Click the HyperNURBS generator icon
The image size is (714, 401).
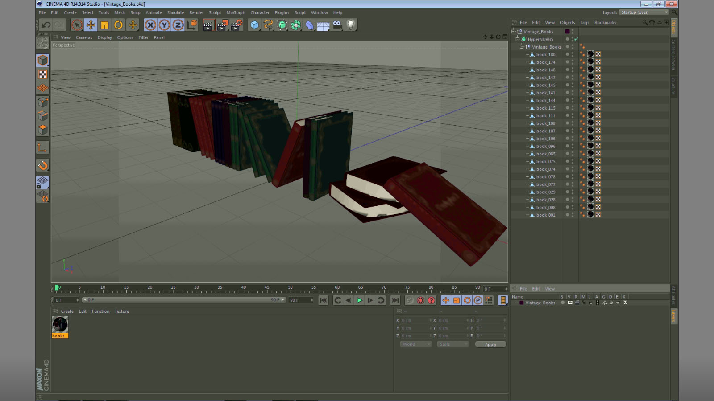tap(282, 25)
